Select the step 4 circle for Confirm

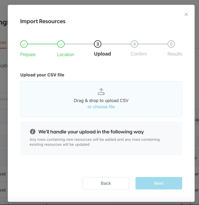coord(134,44)
